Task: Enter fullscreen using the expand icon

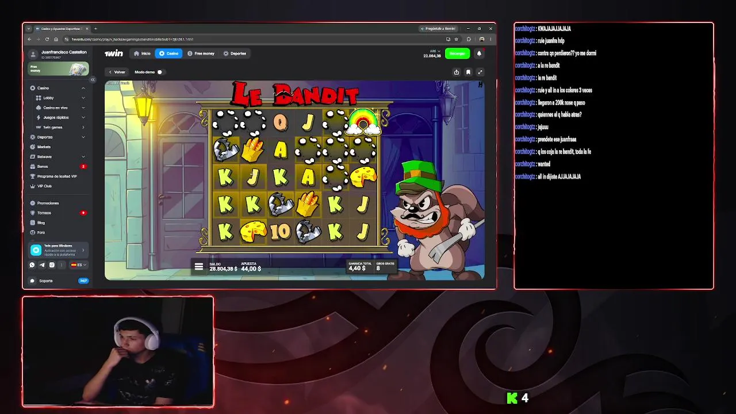Action: pos(480,72)
